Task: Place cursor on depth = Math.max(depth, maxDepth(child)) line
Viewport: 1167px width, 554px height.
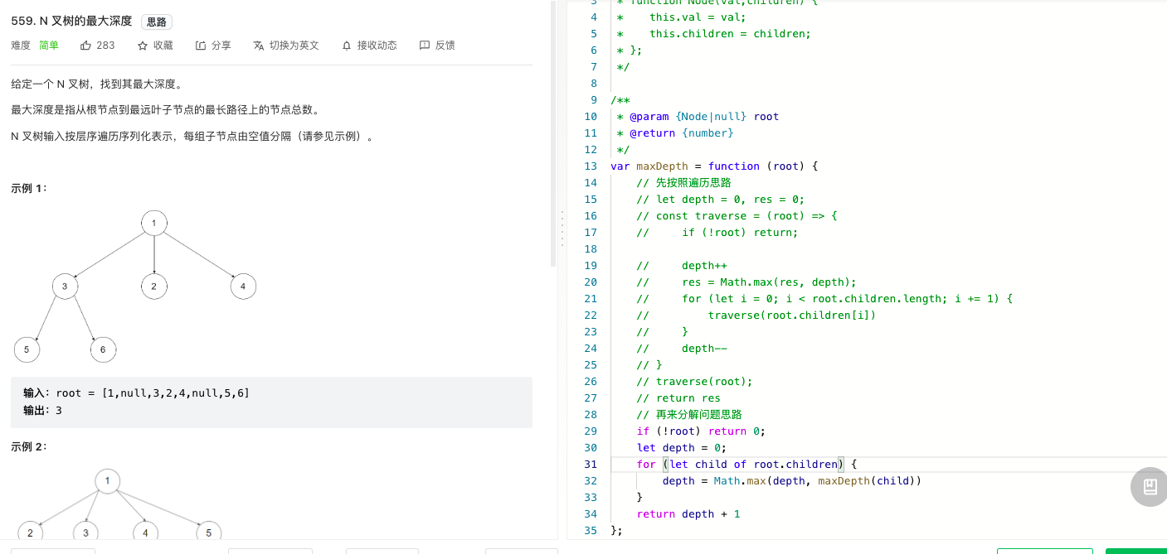Action: point(792,480)
